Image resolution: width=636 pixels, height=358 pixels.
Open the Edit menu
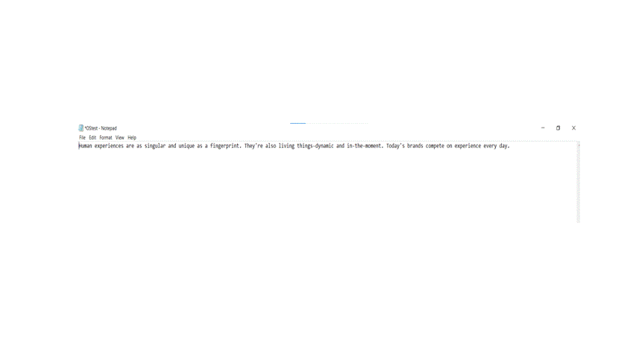pos(92,137)
